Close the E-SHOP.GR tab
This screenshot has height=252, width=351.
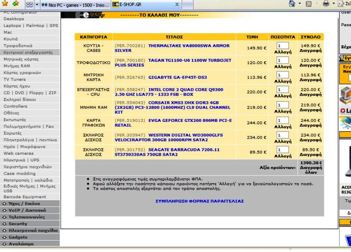click(177, 4)
